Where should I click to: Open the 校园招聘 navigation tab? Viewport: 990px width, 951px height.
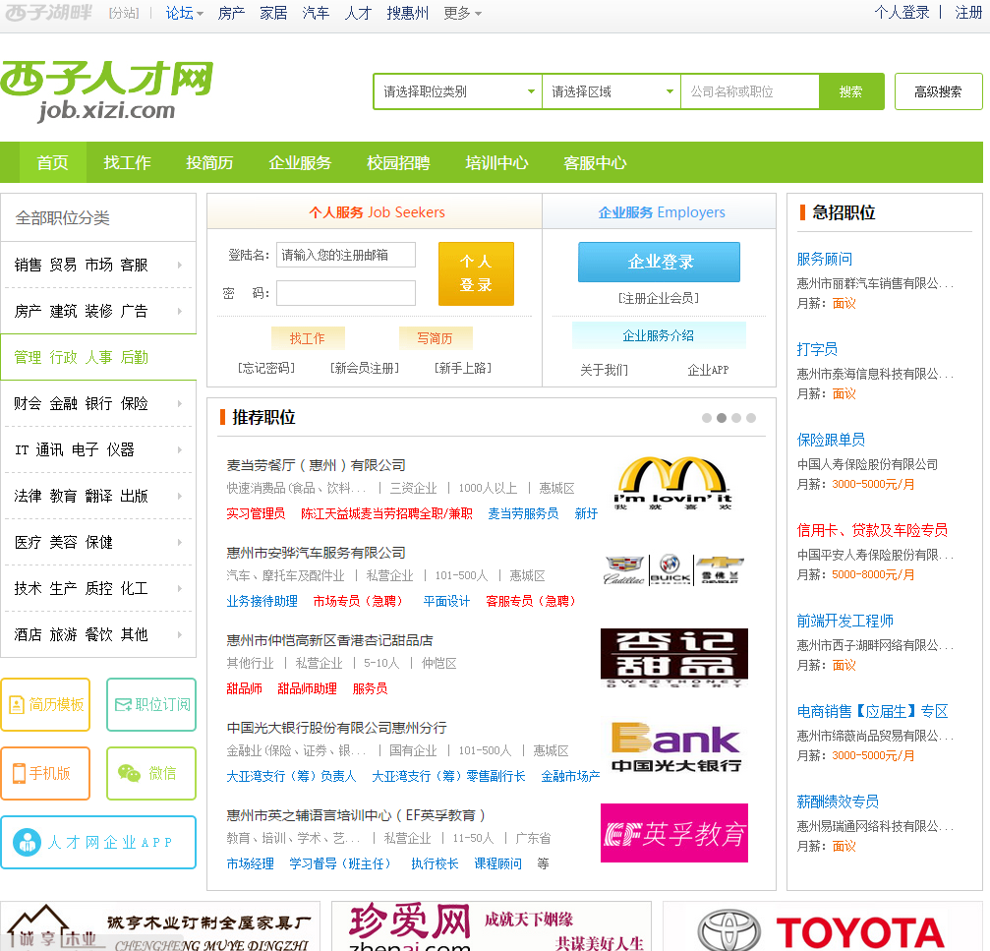(398, 163)
